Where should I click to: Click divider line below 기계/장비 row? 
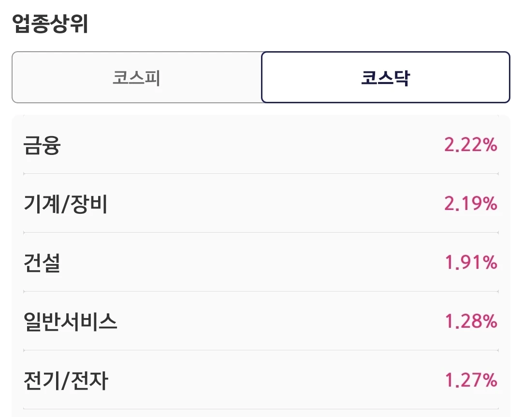261,233
